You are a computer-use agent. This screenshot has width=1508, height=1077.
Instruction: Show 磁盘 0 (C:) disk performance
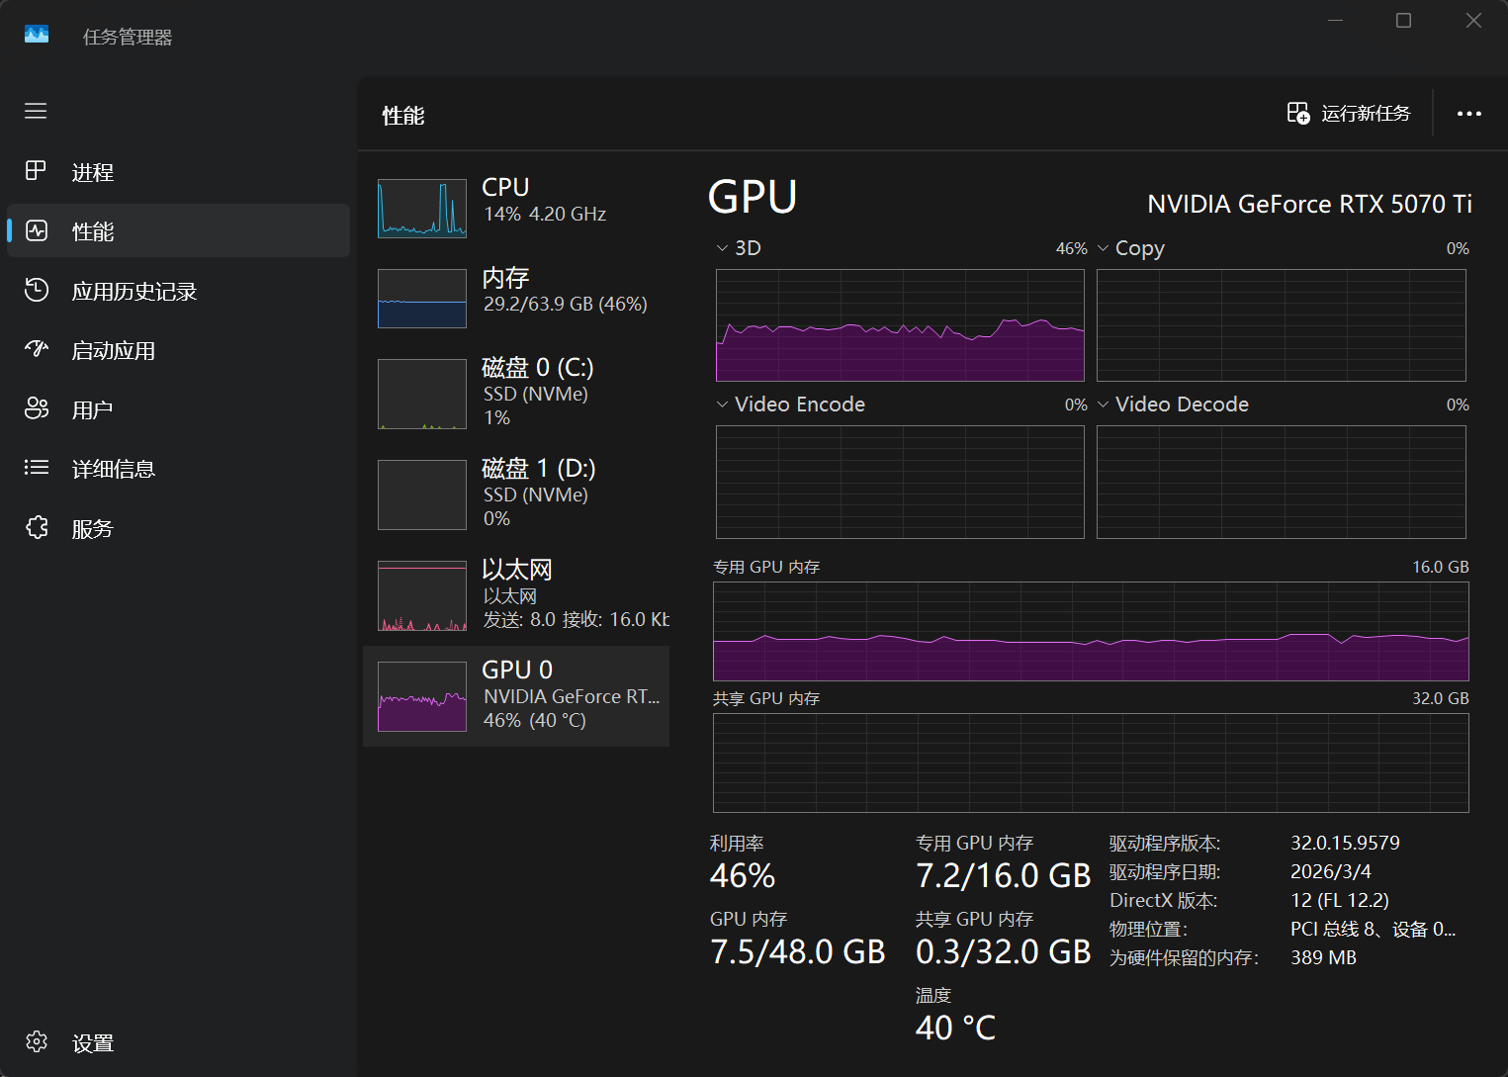(516, 394)
